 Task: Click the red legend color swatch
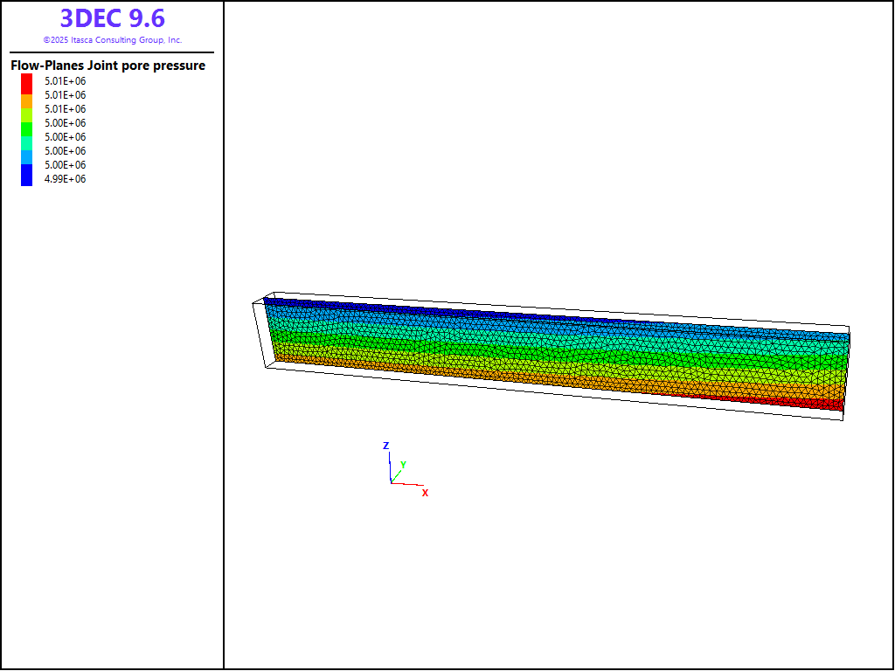click(x=26, y=81)
